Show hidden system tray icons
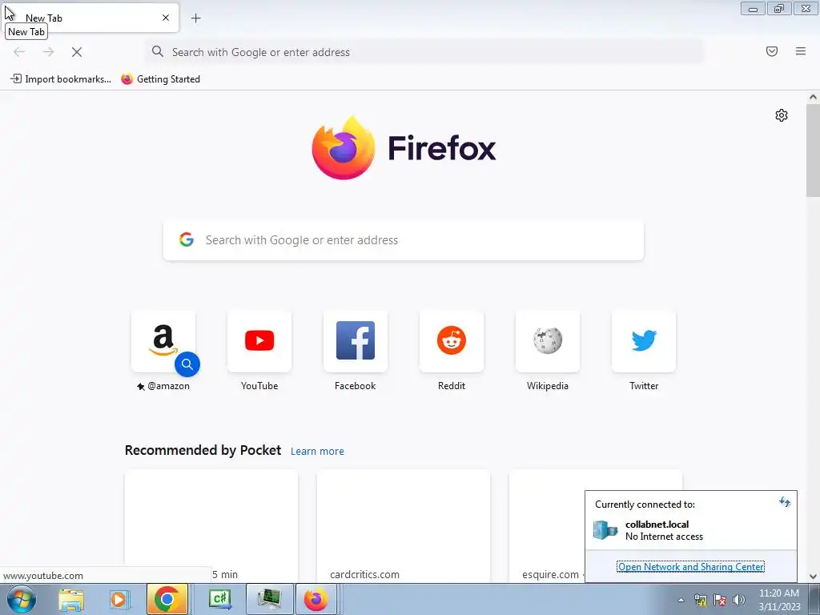 [681, 600]
